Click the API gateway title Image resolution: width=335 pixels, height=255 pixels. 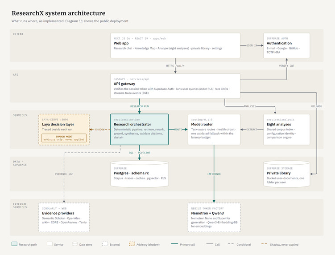pyautogui.click(x=124, y=84)
